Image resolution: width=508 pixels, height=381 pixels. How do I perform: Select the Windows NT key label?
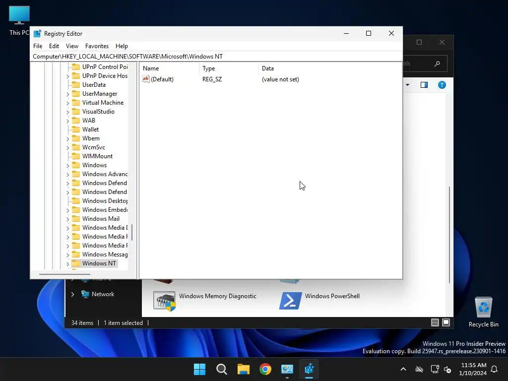(99, 263)
